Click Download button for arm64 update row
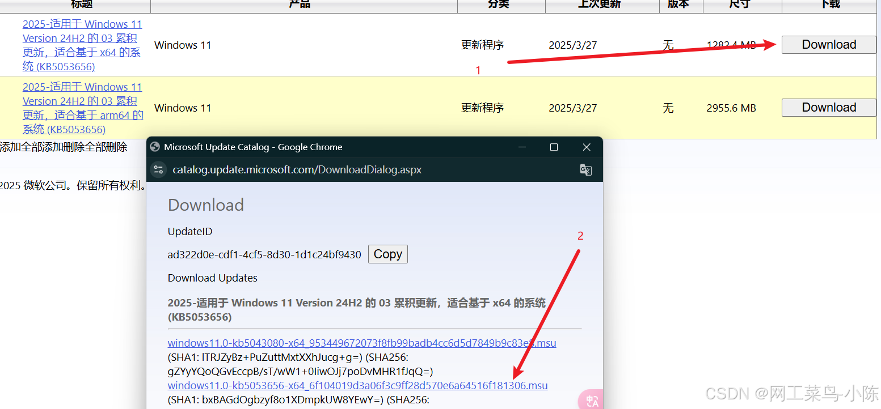This screenshot has width=881, height=409. [829, 108]
